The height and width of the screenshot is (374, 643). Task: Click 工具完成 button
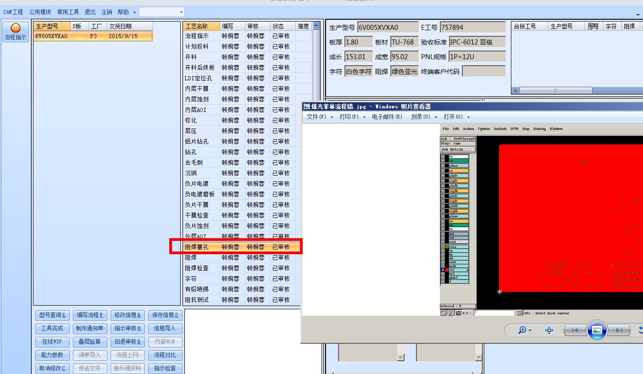[52, 328]
